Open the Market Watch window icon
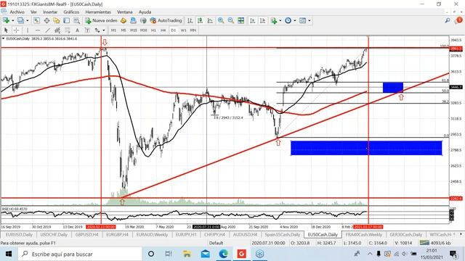Viewport: 465px width, 261px height. pyautogui.click(x=36, y=20)
